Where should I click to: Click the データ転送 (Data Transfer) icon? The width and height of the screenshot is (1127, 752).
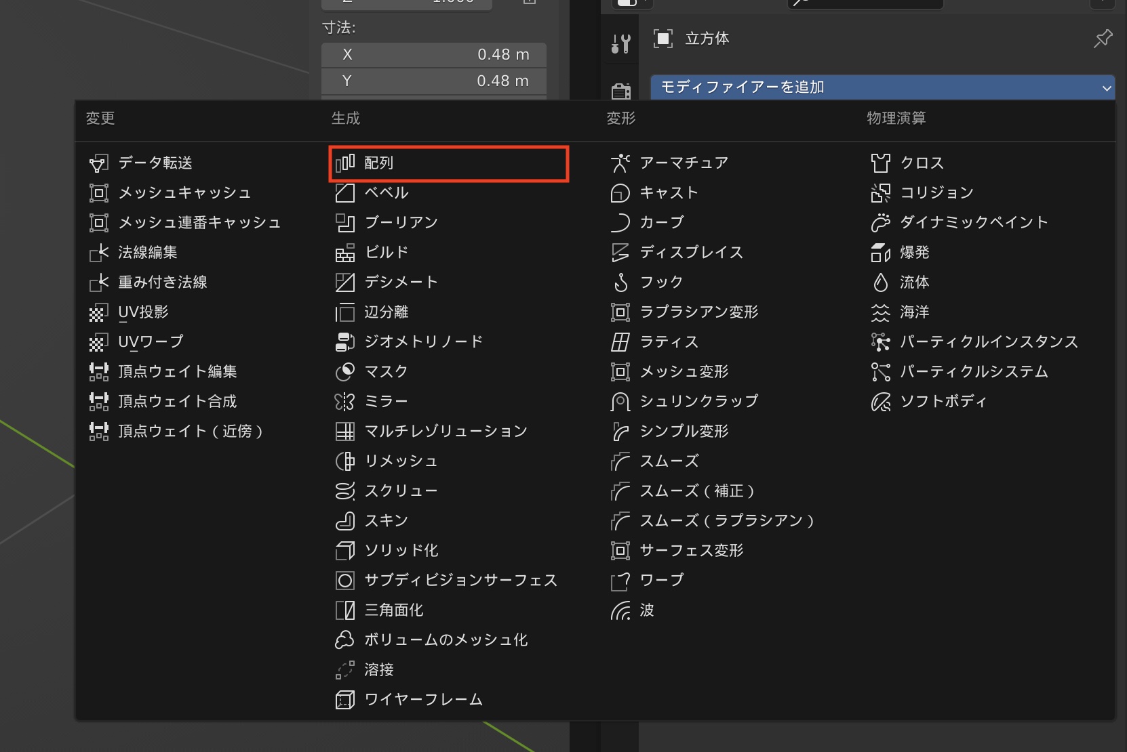[98, 163]
